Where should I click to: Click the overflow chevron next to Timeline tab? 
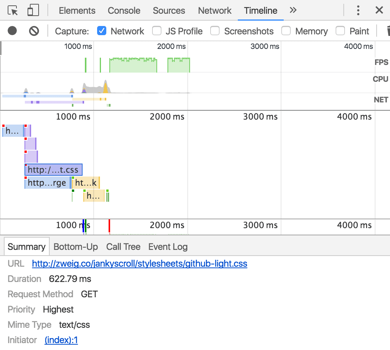pos(293,10)
